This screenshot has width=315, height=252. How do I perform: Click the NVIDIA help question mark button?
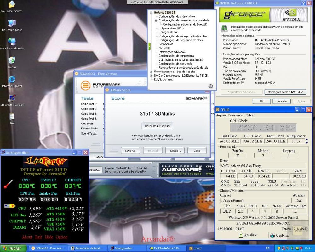[304, 3]
